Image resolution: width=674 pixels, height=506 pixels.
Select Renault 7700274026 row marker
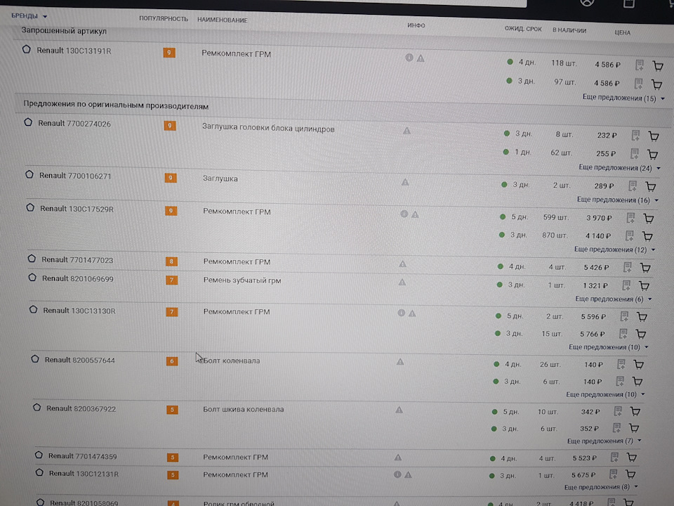click(28, 122)
